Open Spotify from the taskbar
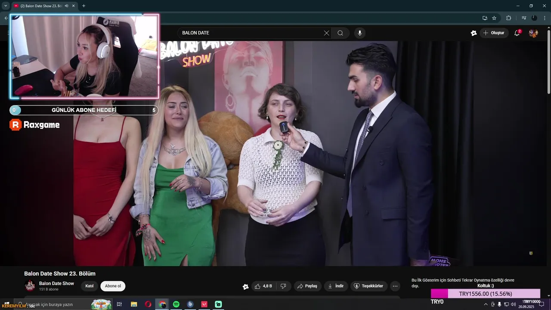 pyautogui.click(x=176, y=304)
